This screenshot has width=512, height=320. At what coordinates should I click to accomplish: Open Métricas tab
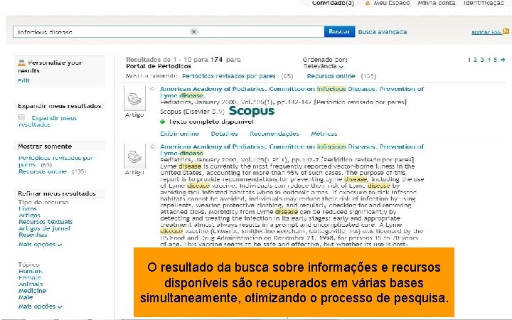[x=324, y=134]
